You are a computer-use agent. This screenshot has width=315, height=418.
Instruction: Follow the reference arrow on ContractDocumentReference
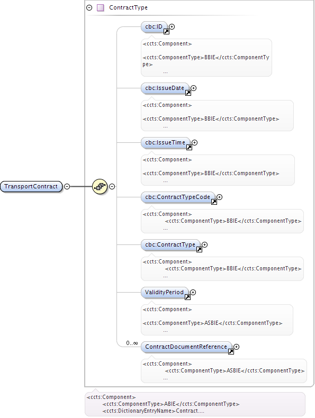coord(231,352)
